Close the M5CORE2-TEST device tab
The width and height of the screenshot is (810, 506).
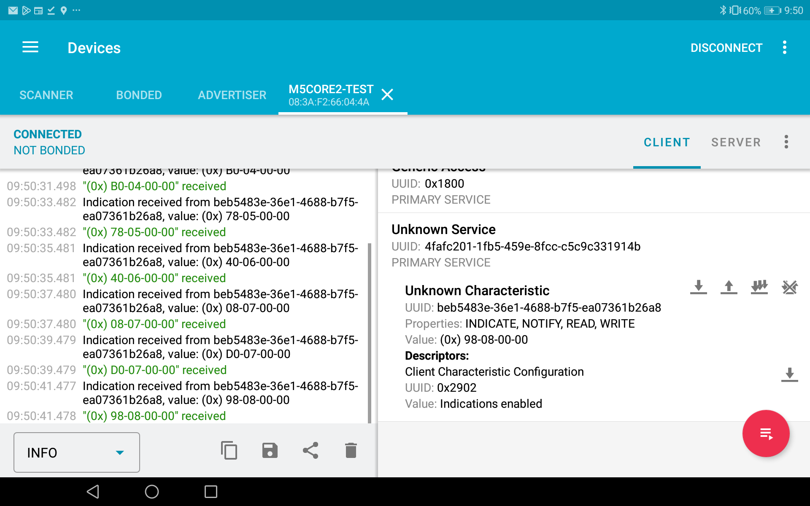point(387,94)
